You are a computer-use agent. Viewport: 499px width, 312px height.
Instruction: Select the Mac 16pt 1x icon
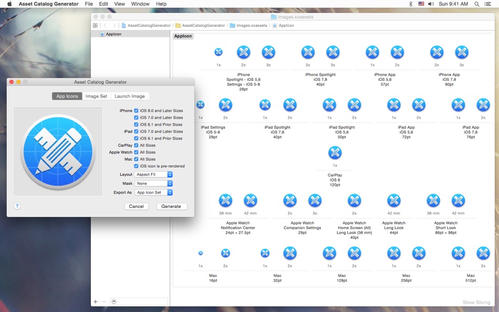(201, 253)
